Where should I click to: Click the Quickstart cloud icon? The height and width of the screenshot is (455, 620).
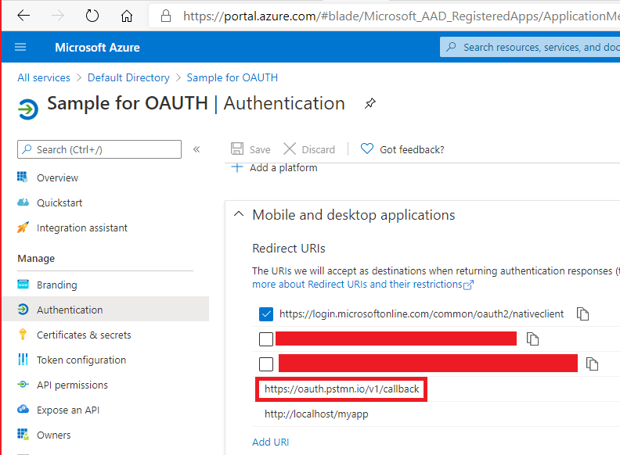(23, 202)
